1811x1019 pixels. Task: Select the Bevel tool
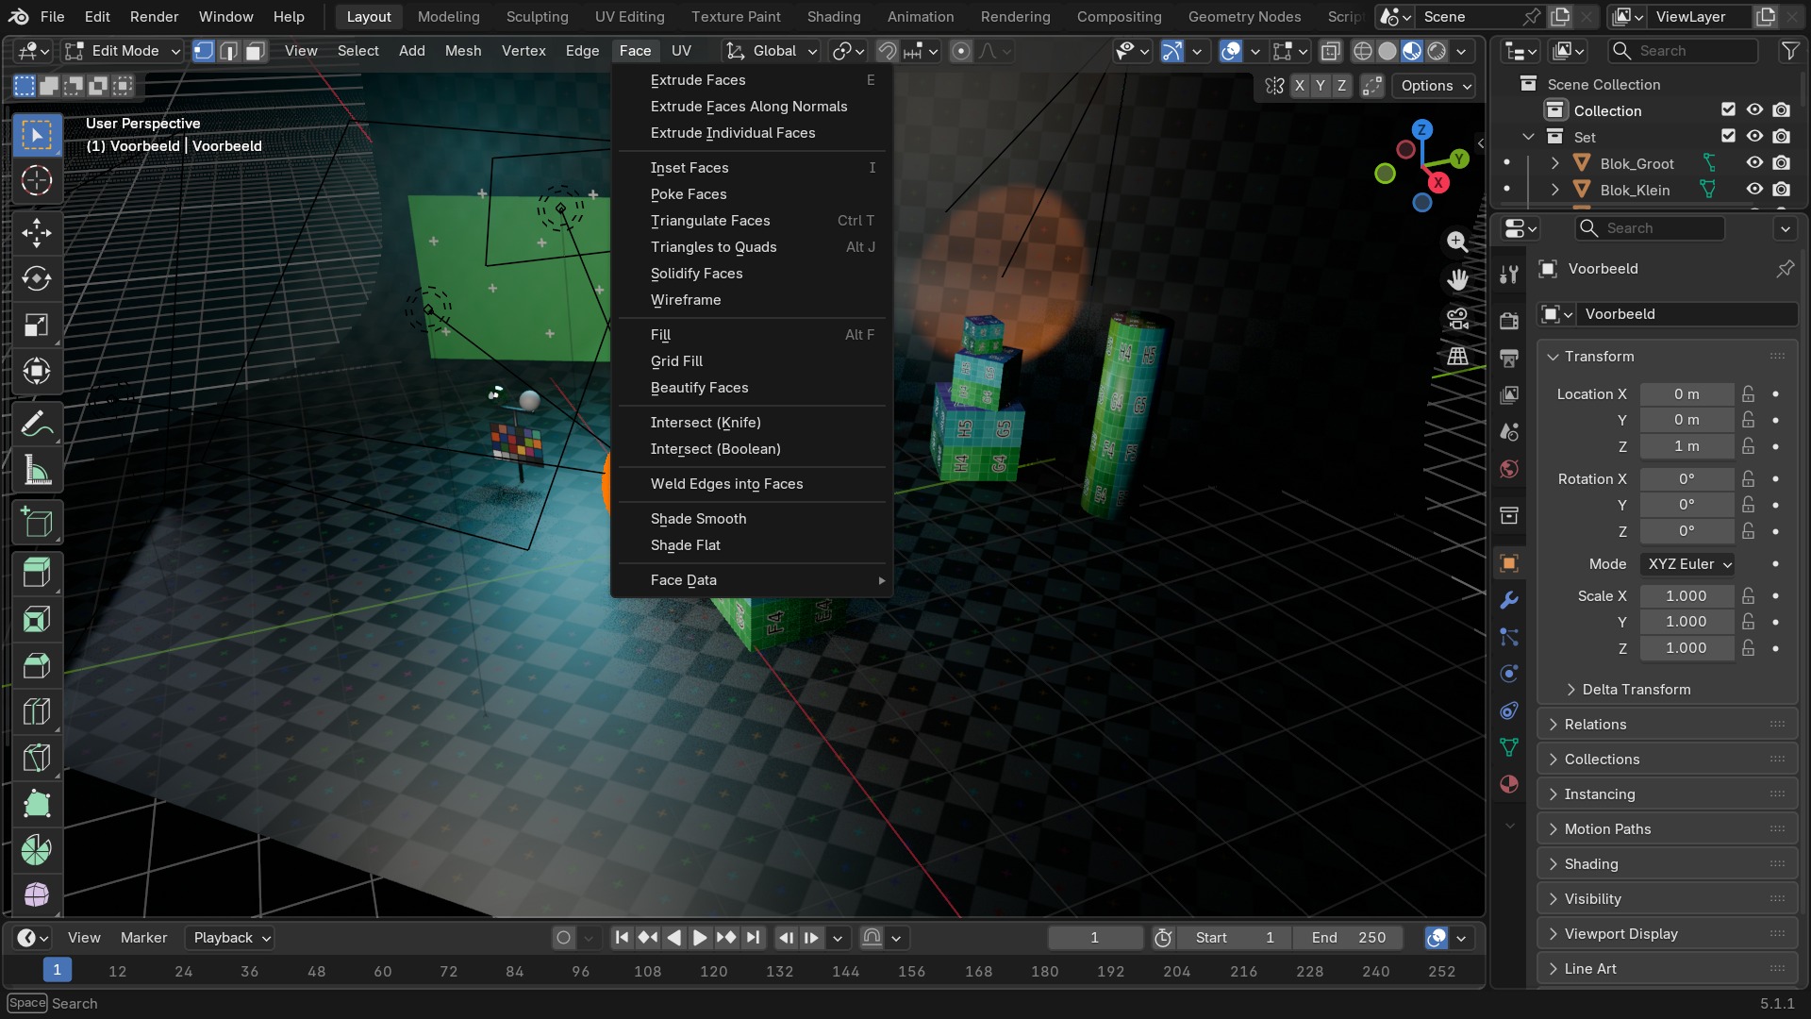37,666
